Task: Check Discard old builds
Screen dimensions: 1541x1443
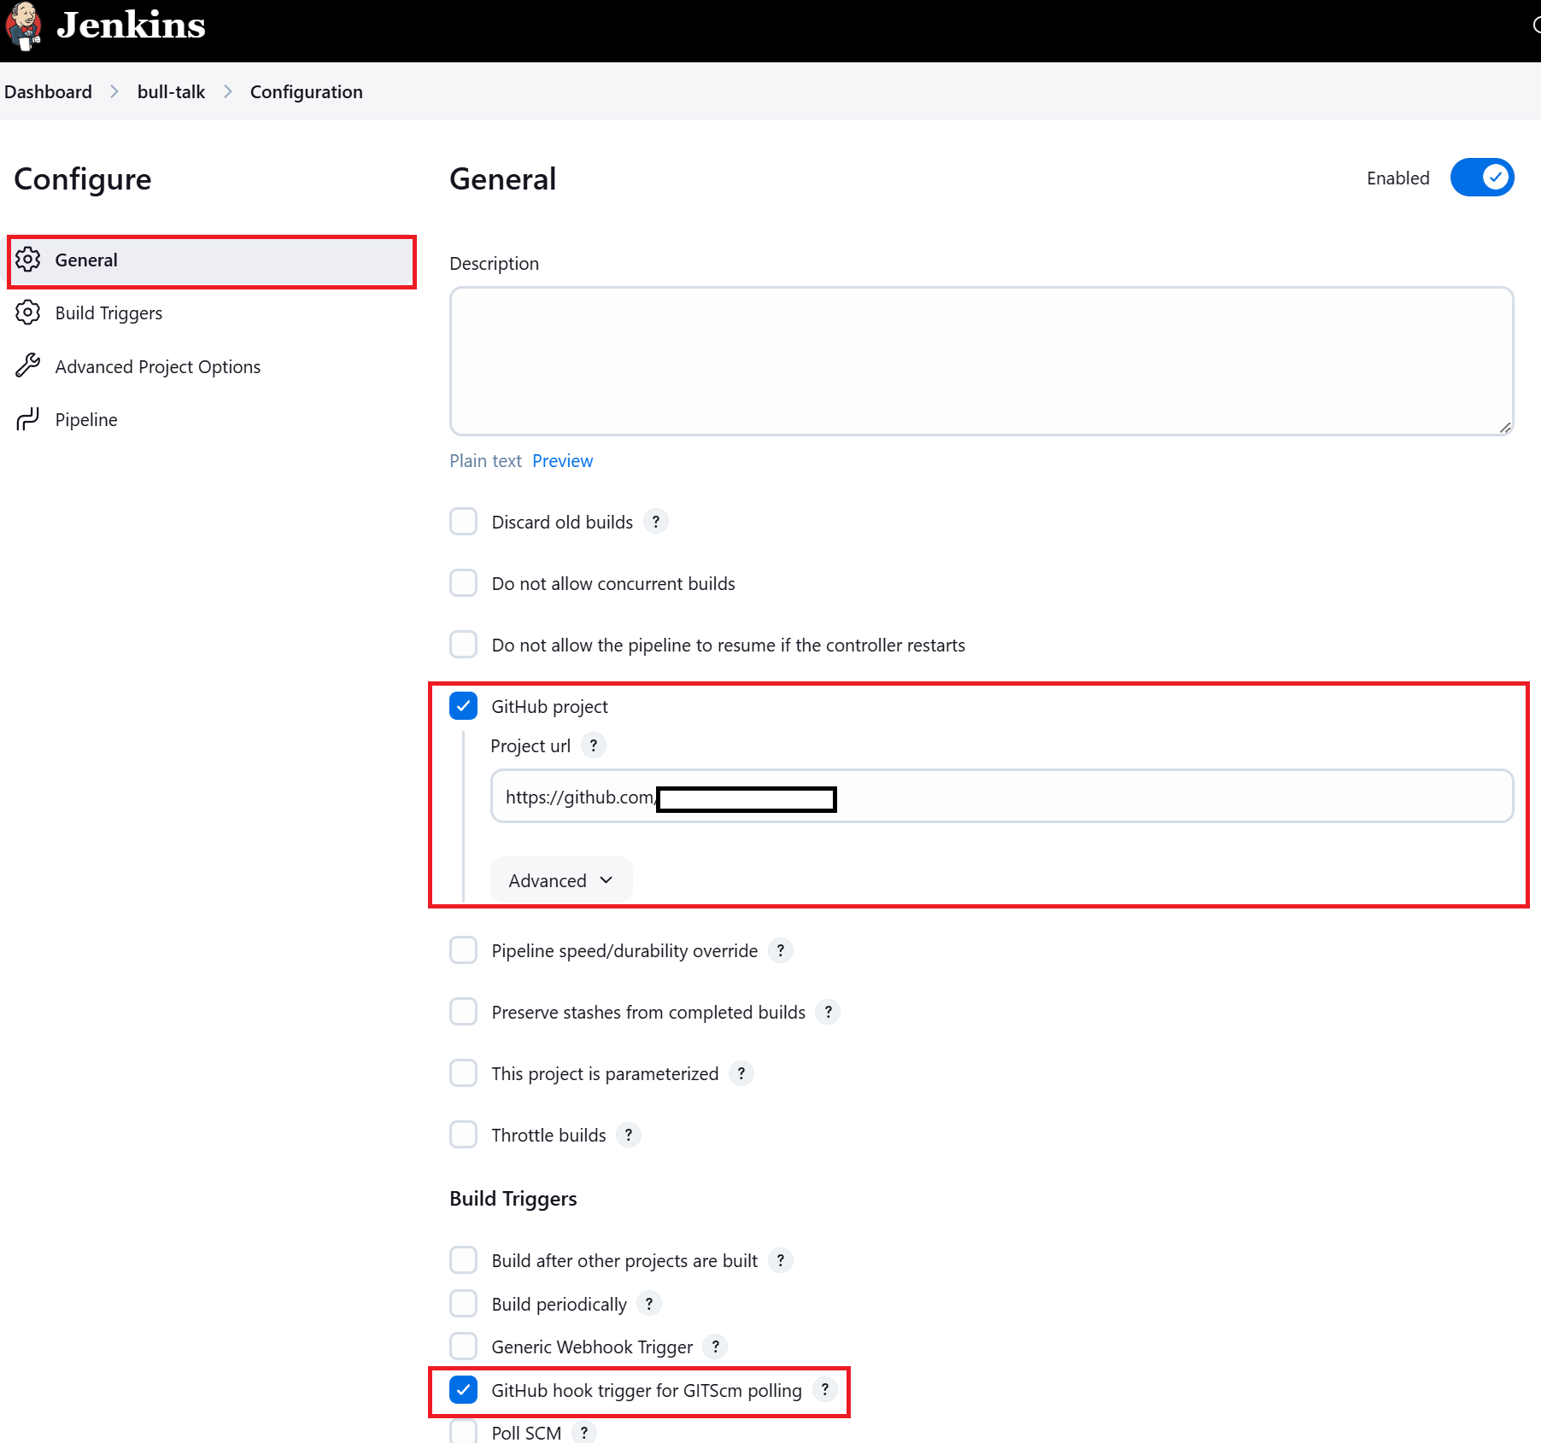Action: (463, 522)
